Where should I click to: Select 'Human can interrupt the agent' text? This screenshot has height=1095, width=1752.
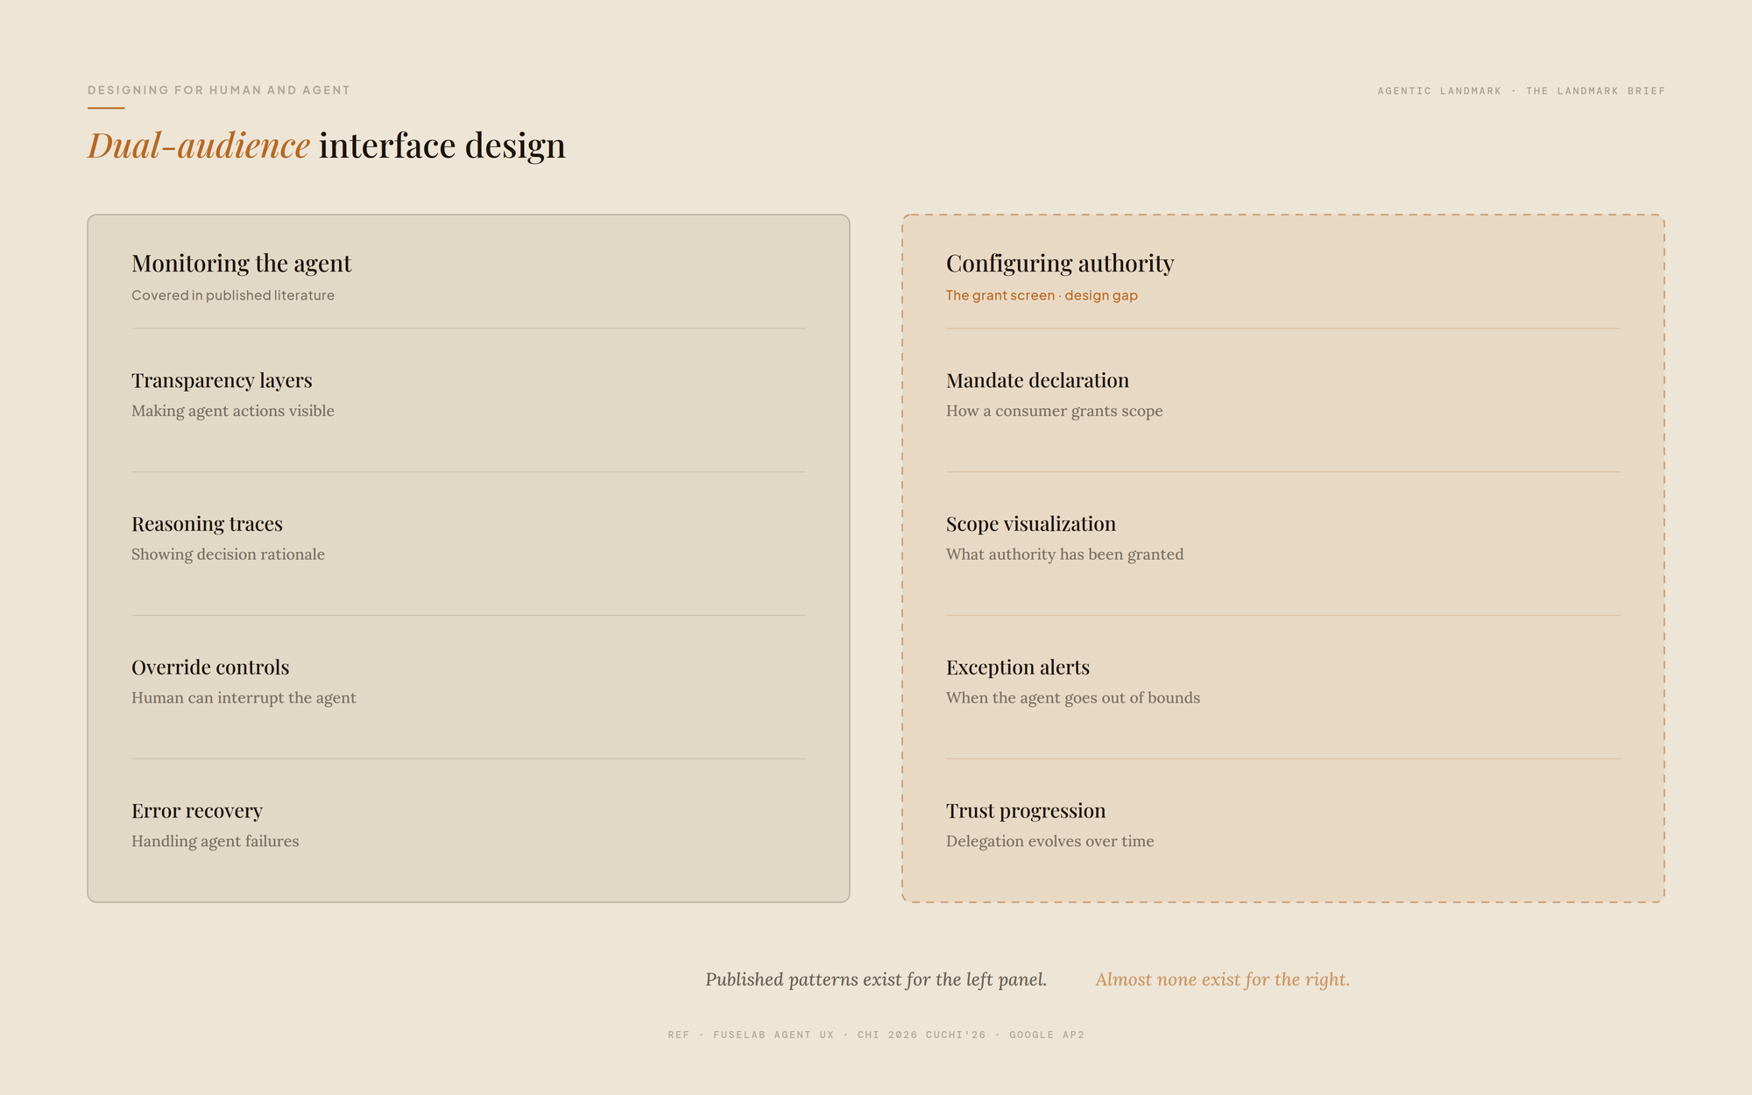[x=244, y=698]
